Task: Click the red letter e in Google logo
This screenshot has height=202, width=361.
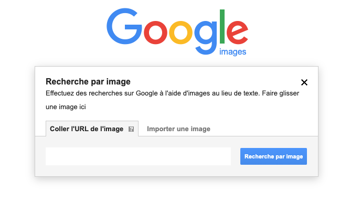Action: coord(237,33)
